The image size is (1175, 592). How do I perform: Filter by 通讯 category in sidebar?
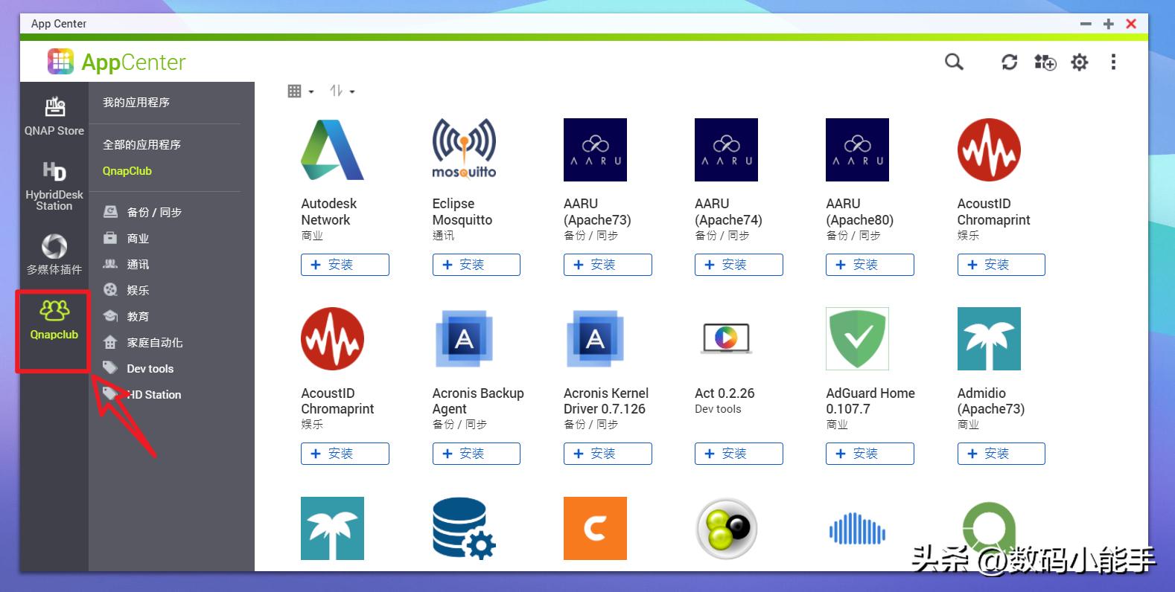pyautogui.click(x=126, y=264)
